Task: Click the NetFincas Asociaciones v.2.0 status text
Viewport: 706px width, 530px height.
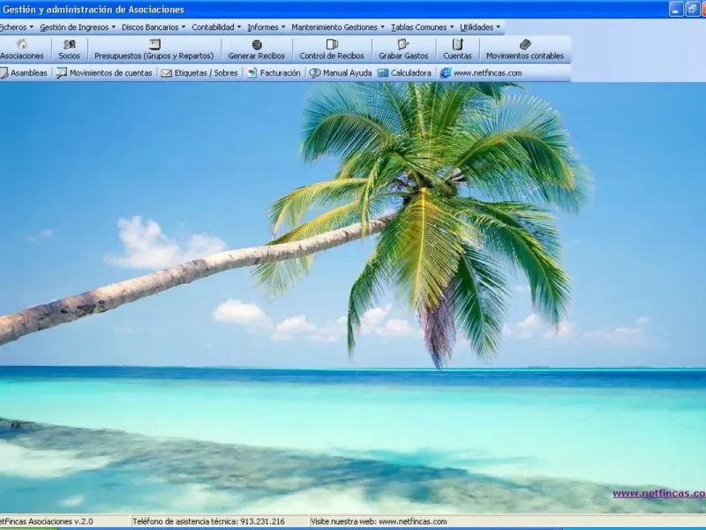Action: coord(47,521)
